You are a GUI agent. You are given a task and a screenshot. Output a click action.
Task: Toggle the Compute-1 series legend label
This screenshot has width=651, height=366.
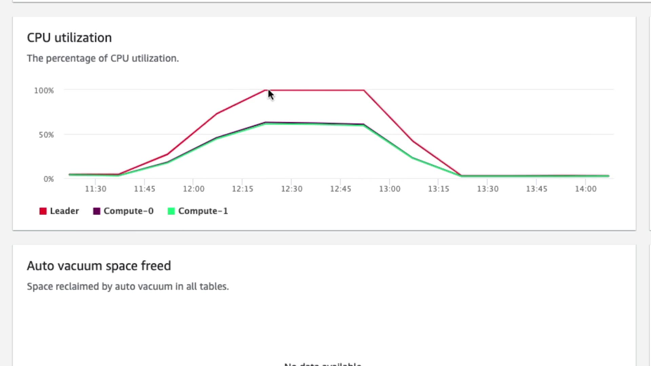coord(203,211)
